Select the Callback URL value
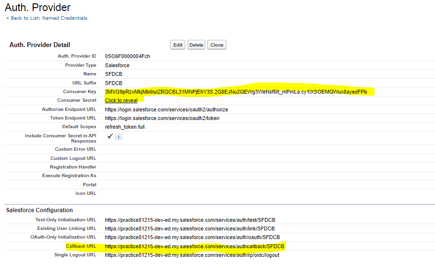435x265 pixels. (x=194, y=246)
